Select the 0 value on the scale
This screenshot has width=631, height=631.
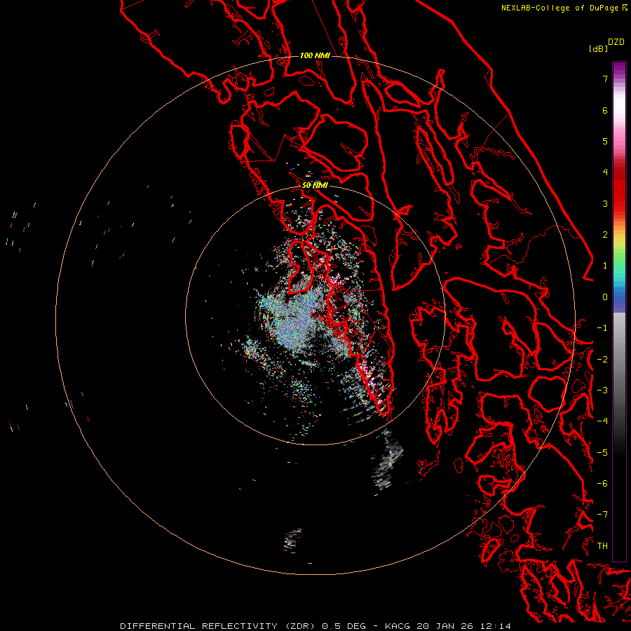tap(605, 297)
